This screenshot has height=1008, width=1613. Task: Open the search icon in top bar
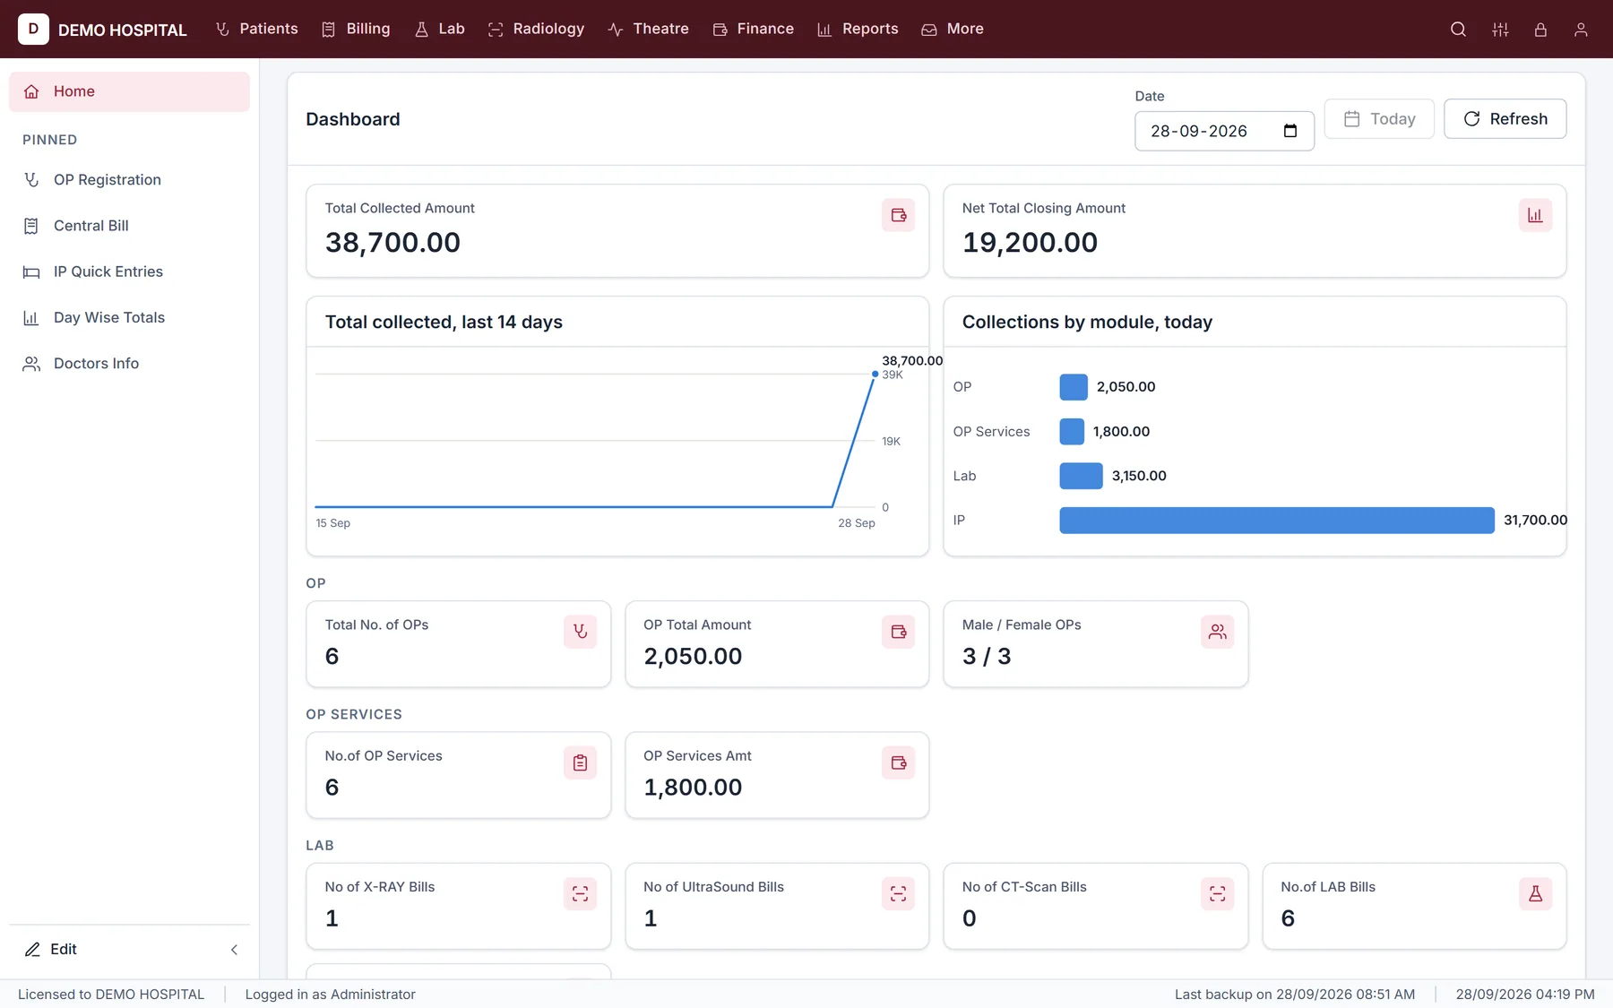(x=1458, y=30)
